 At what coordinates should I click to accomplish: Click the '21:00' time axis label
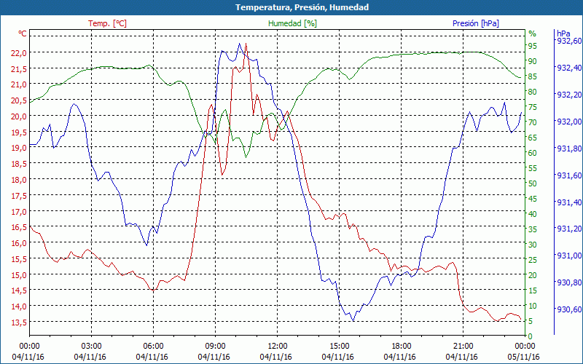tap(463, 347)
